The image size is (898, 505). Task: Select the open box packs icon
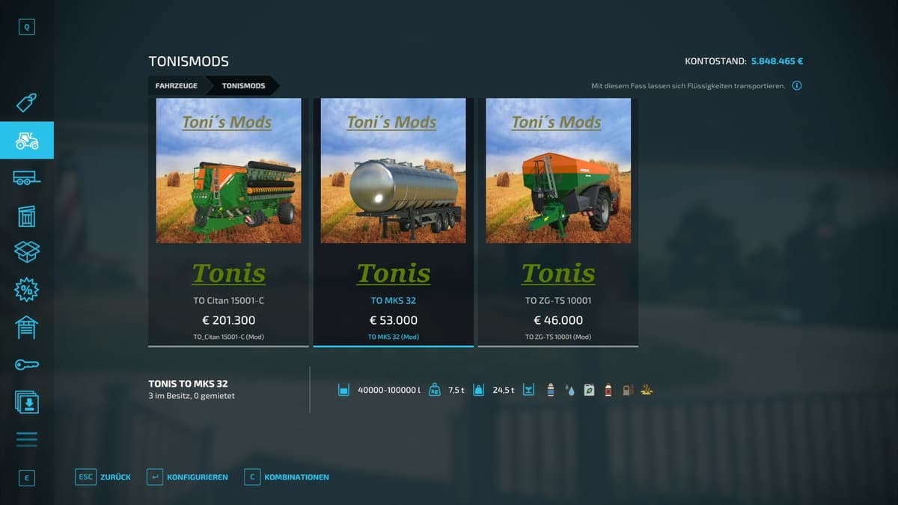(x=27, y=252)
